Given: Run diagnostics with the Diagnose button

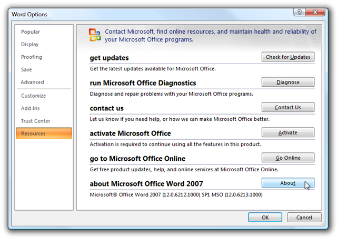Looking at the screenshot, I should pos(288,82).
